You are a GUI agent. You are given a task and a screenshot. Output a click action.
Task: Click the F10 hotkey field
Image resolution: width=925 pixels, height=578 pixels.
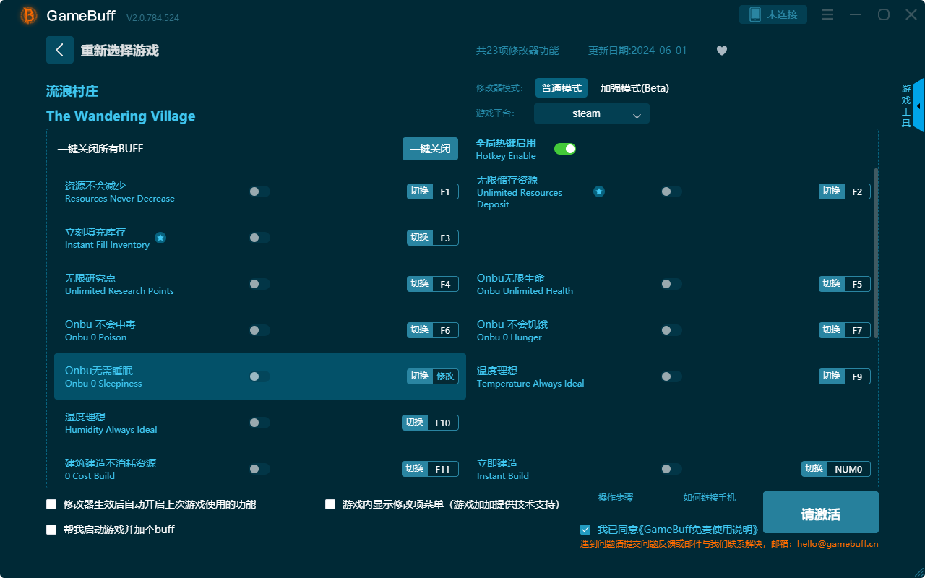pyautogui.click(x=443, y=423)
